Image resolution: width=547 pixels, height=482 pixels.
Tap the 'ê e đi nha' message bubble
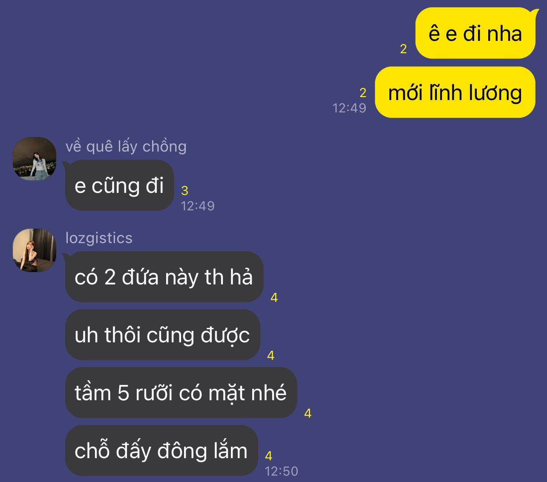click(x=475, y=33)
